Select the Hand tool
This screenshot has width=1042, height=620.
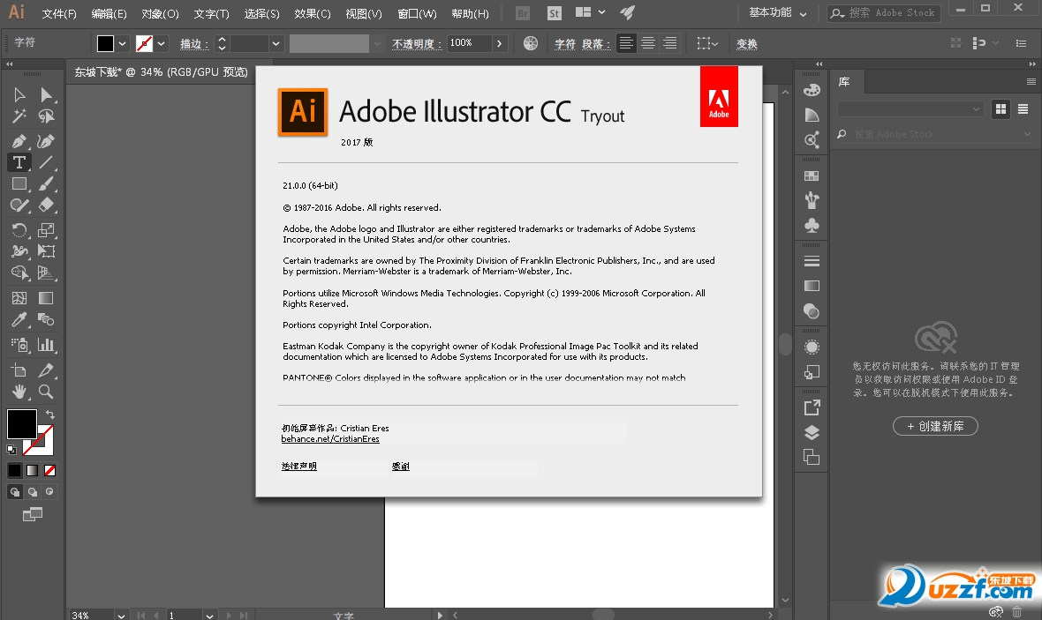point(18,392)
